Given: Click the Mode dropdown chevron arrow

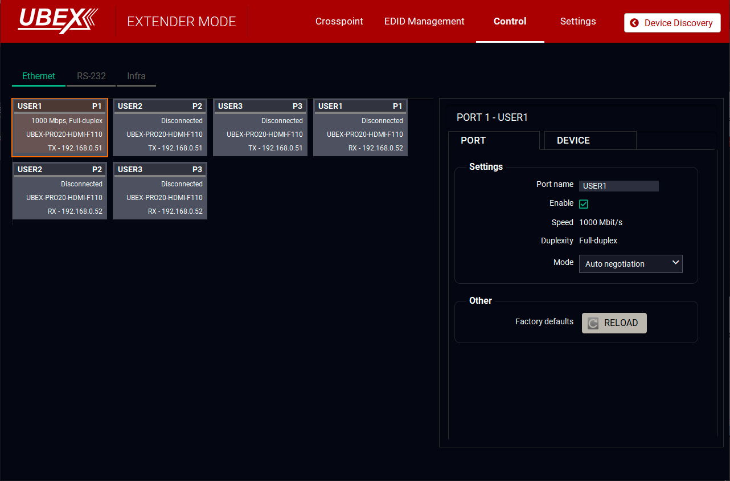Looking at the screenshot, I should (675, 263).
